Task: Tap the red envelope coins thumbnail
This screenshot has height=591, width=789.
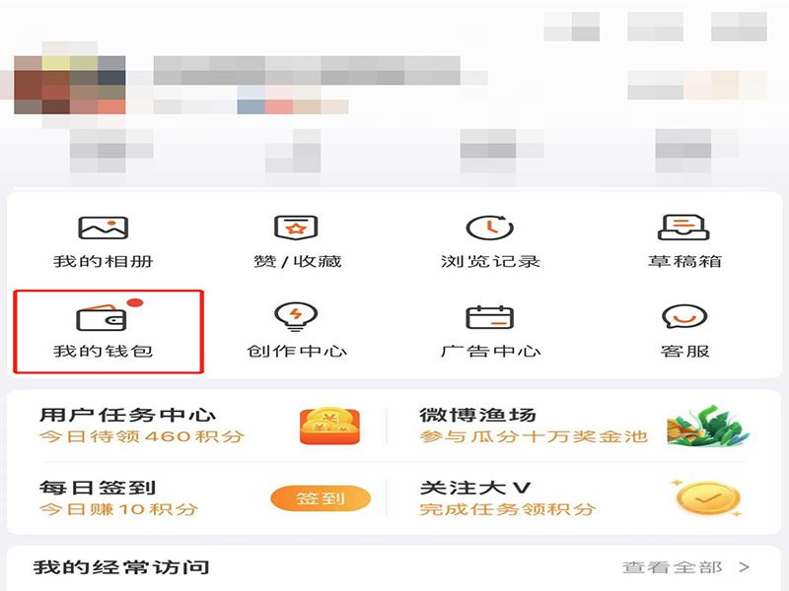Action: coord(330,427)
